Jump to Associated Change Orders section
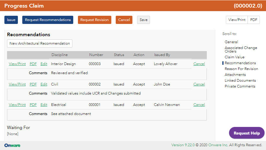The height and width of the screenshot is (150, 266). click(241, 50)
